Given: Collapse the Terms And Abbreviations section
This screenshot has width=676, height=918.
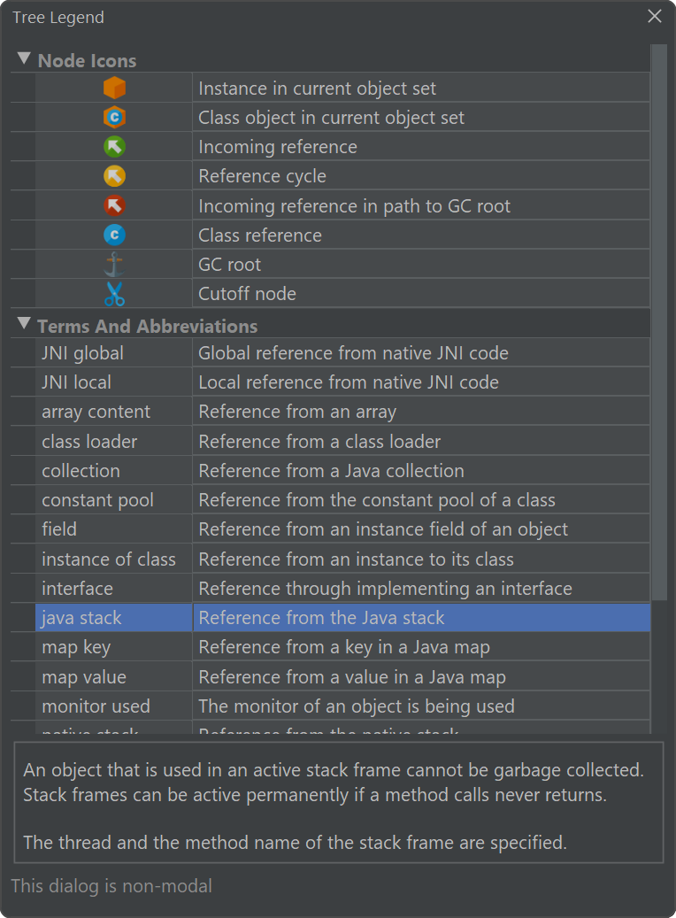Looking at the screenshot, I should coord(23,325).
